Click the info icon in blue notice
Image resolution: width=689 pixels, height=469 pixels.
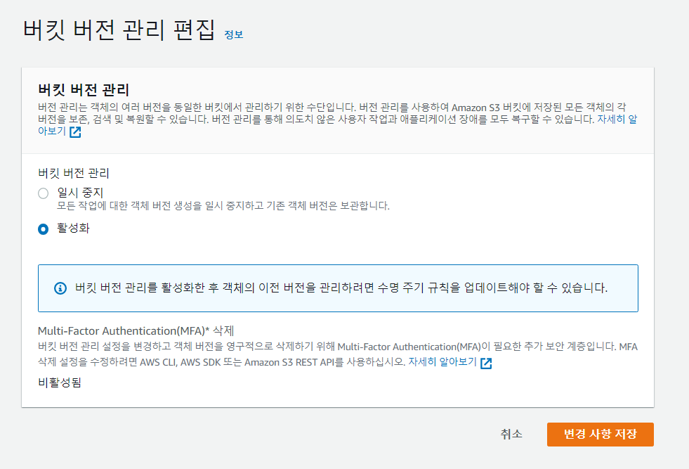[x=60, y=288]
